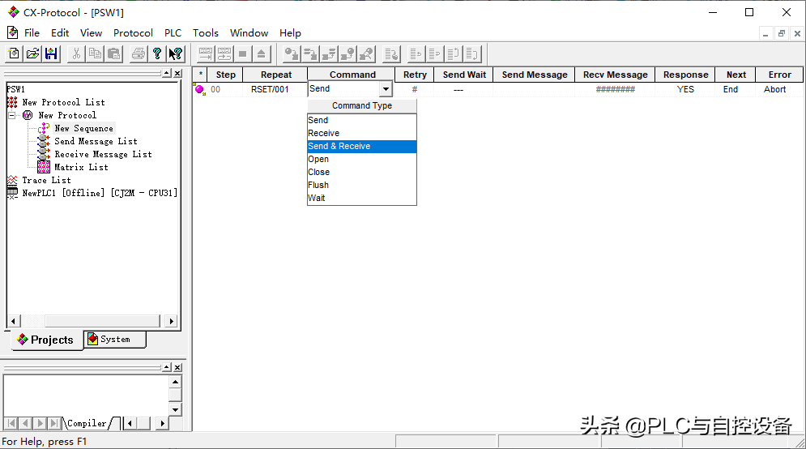Click the Open folder toolbar icon
The width and height of the screenshot is (806, 449).
(x=32, y=54)
